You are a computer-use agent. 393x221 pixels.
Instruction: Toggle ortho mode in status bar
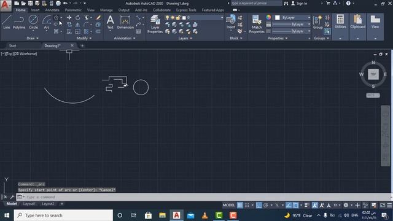(259, 205)
